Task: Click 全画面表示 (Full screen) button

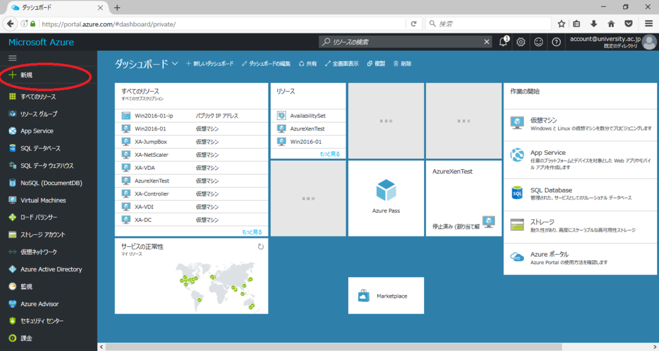Action: click(x=342, y=64)
